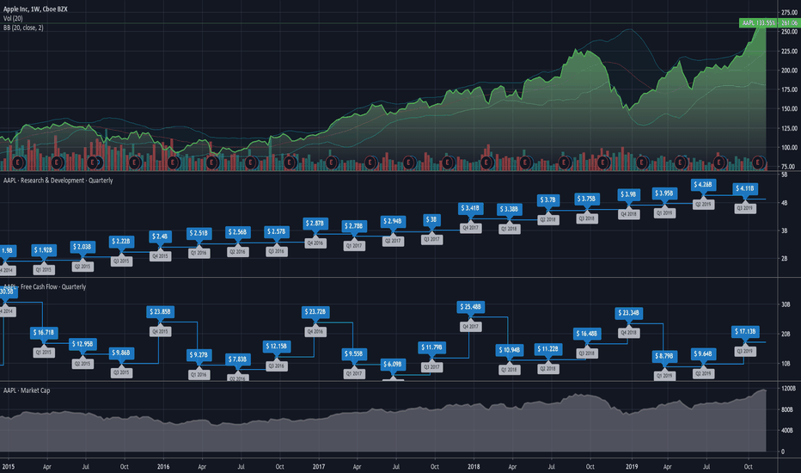Click the $ 3.9B R&D data label
801x473 pixels.
tap(628, 195)
